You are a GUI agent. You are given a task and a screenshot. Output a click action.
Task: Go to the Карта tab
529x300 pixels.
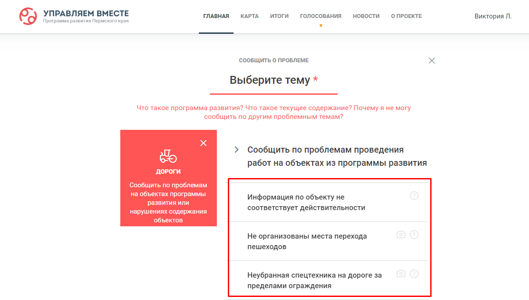249,16
